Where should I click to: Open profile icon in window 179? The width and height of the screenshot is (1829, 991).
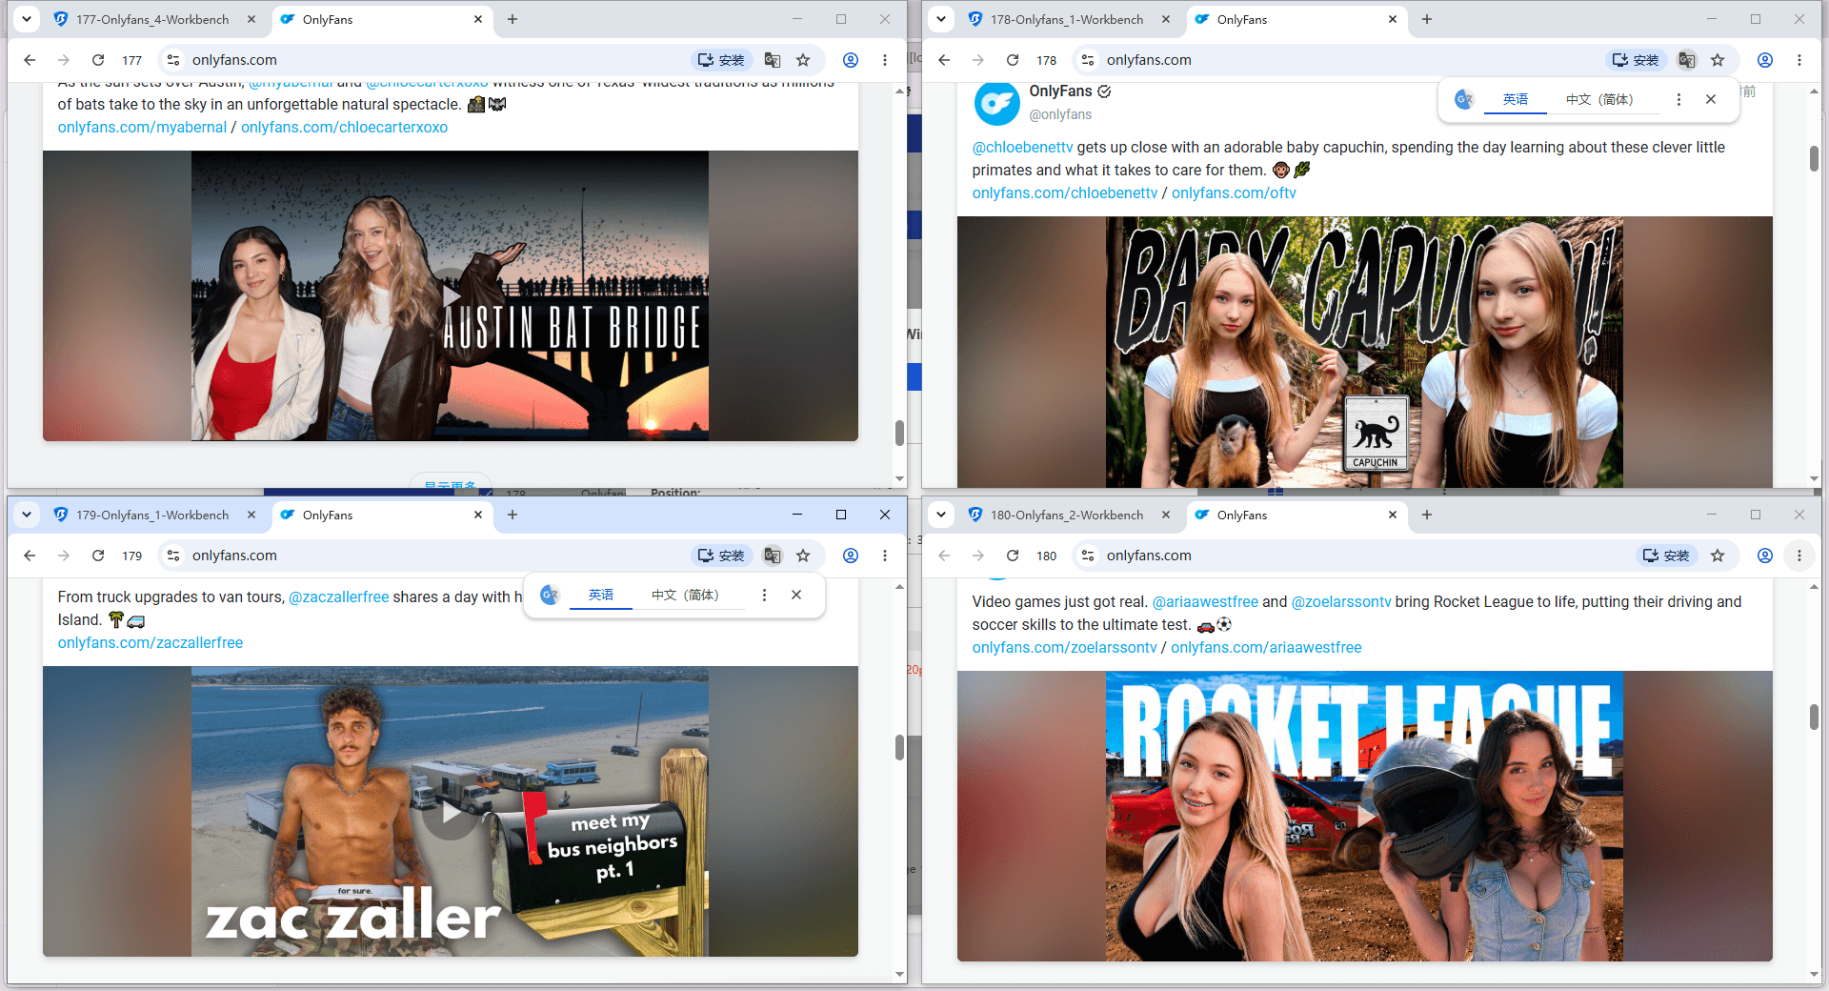click(x=851, y=556)
